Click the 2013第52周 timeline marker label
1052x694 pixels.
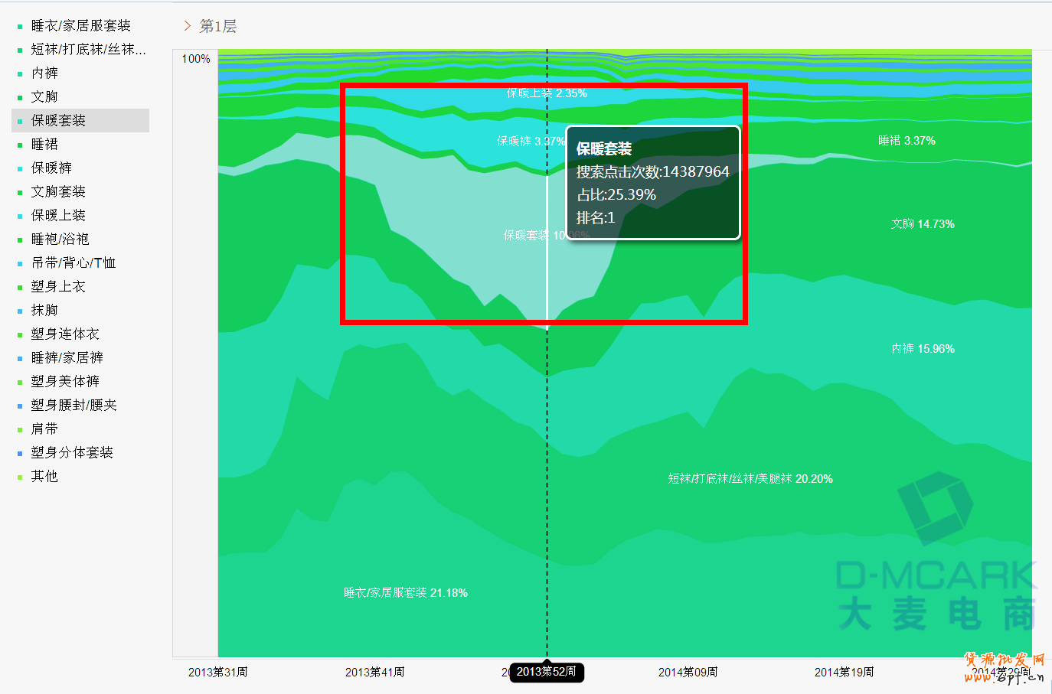point(546,672)
